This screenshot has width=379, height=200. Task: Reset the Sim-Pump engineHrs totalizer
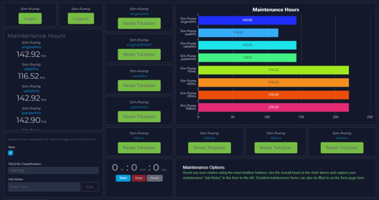point(139,23)
